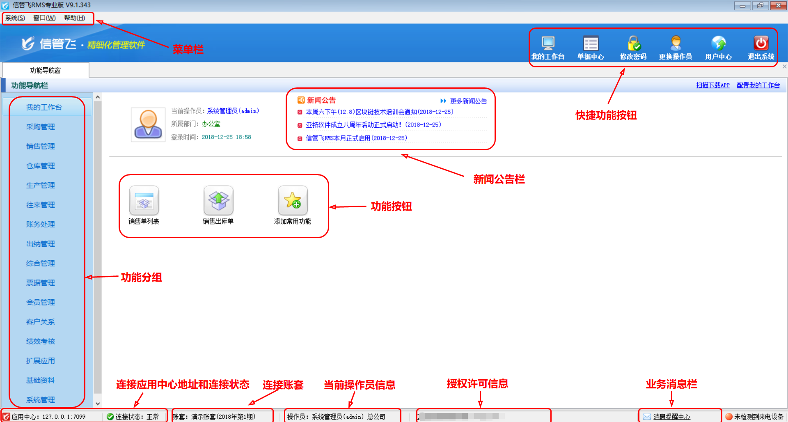788x422 pixels.
Task: Open the 销售单列表 function icon
Action: point(144,201)
